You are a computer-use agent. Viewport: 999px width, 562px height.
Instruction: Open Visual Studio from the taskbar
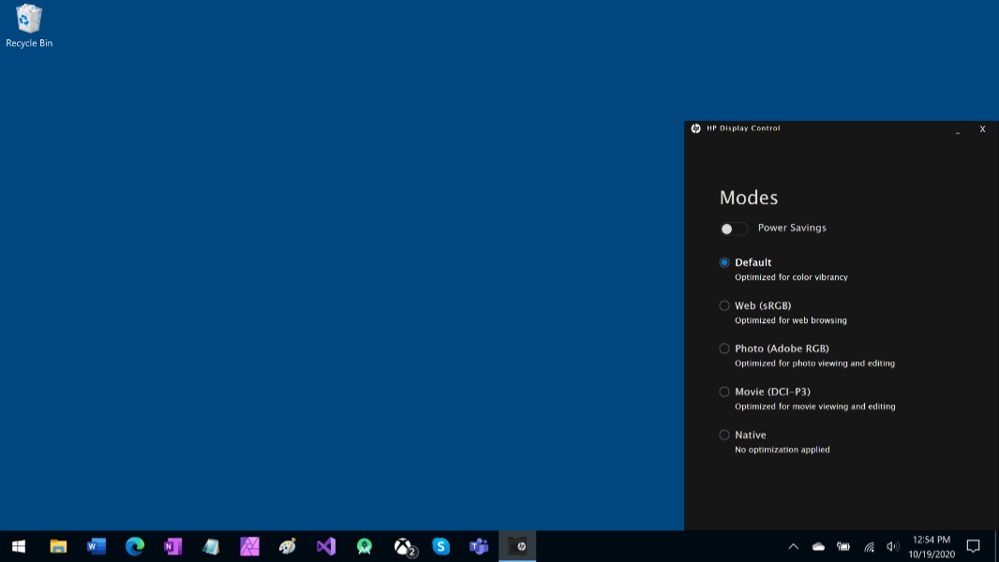[x=325, y=546]
